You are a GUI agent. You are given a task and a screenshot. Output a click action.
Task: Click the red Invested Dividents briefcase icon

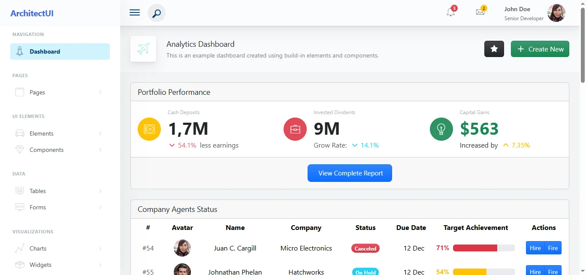pyautogui.click(x=295, y=129)
